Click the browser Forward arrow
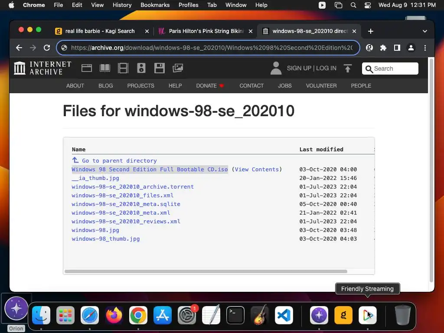 click(33, 48)
